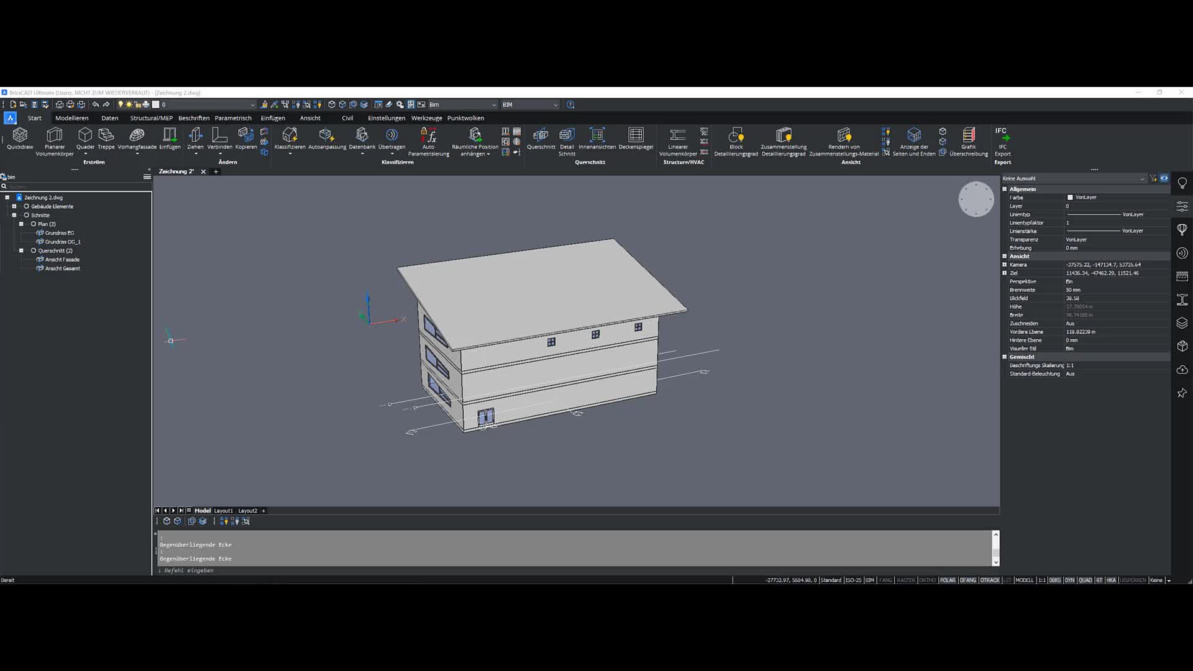Click Rendern von Zusammenstellungs-Material
The width and height of the screenshot is (1193, 671).
[x=844, y=142]
